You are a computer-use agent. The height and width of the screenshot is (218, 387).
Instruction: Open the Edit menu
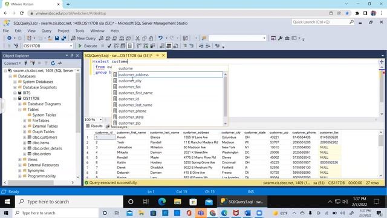[18, 31]
